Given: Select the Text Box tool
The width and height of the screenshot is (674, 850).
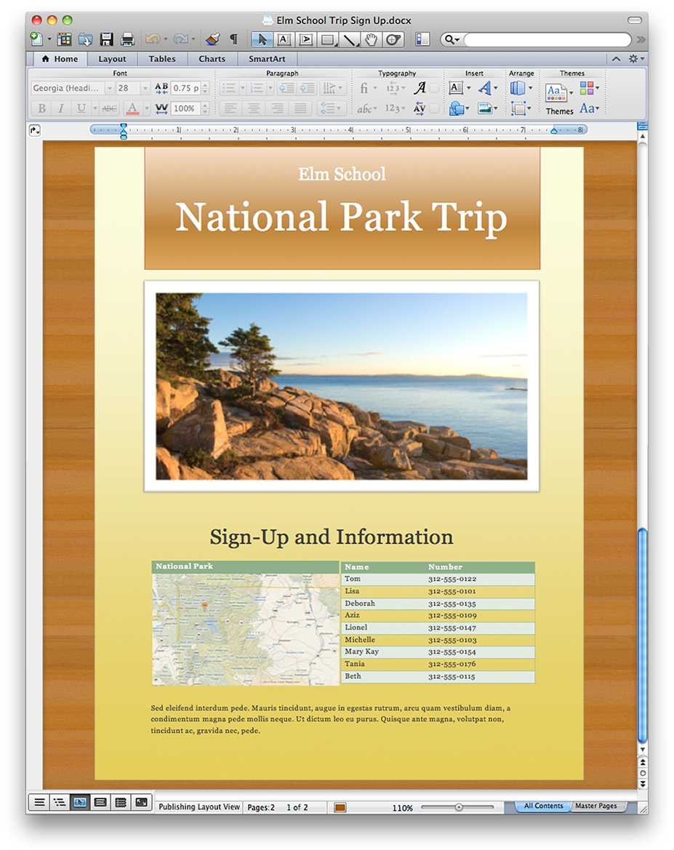Looking at the screenshot, I should (x=284, y=39).
